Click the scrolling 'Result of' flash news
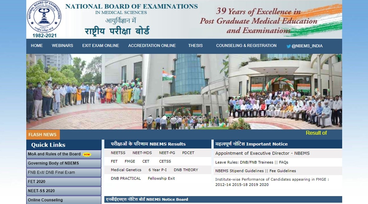The width and height of the screenshot is (368, 204). pyautogui.click(x=316, y=133)
